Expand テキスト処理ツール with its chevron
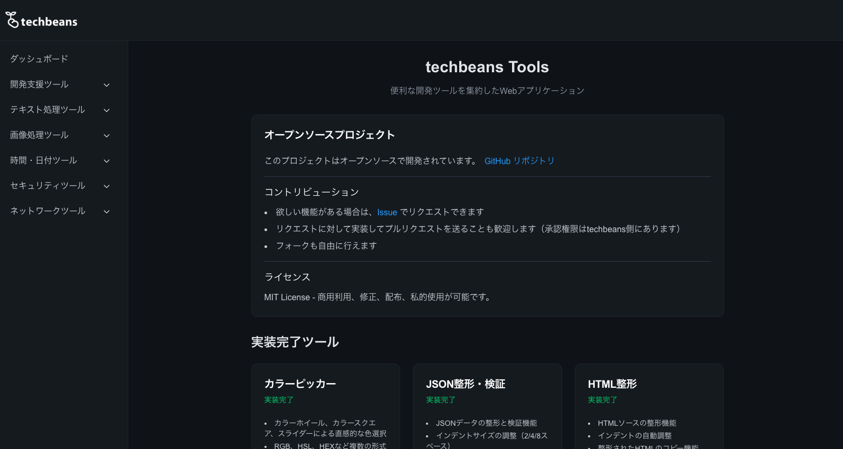Viewport: 843px width, 449px height. pyautogui.click(x=107, y=110)
